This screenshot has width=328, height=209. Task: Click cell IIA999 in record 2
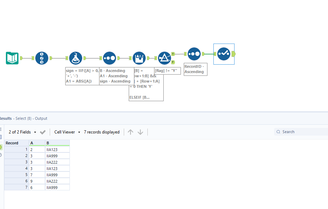point(57,156)
